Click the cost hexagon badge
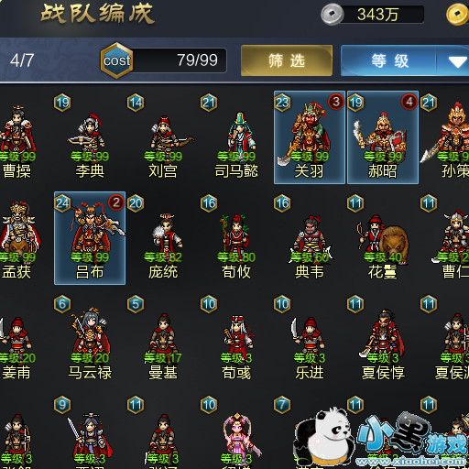This screenshot has height=469, width=469. tap(116, 60)
